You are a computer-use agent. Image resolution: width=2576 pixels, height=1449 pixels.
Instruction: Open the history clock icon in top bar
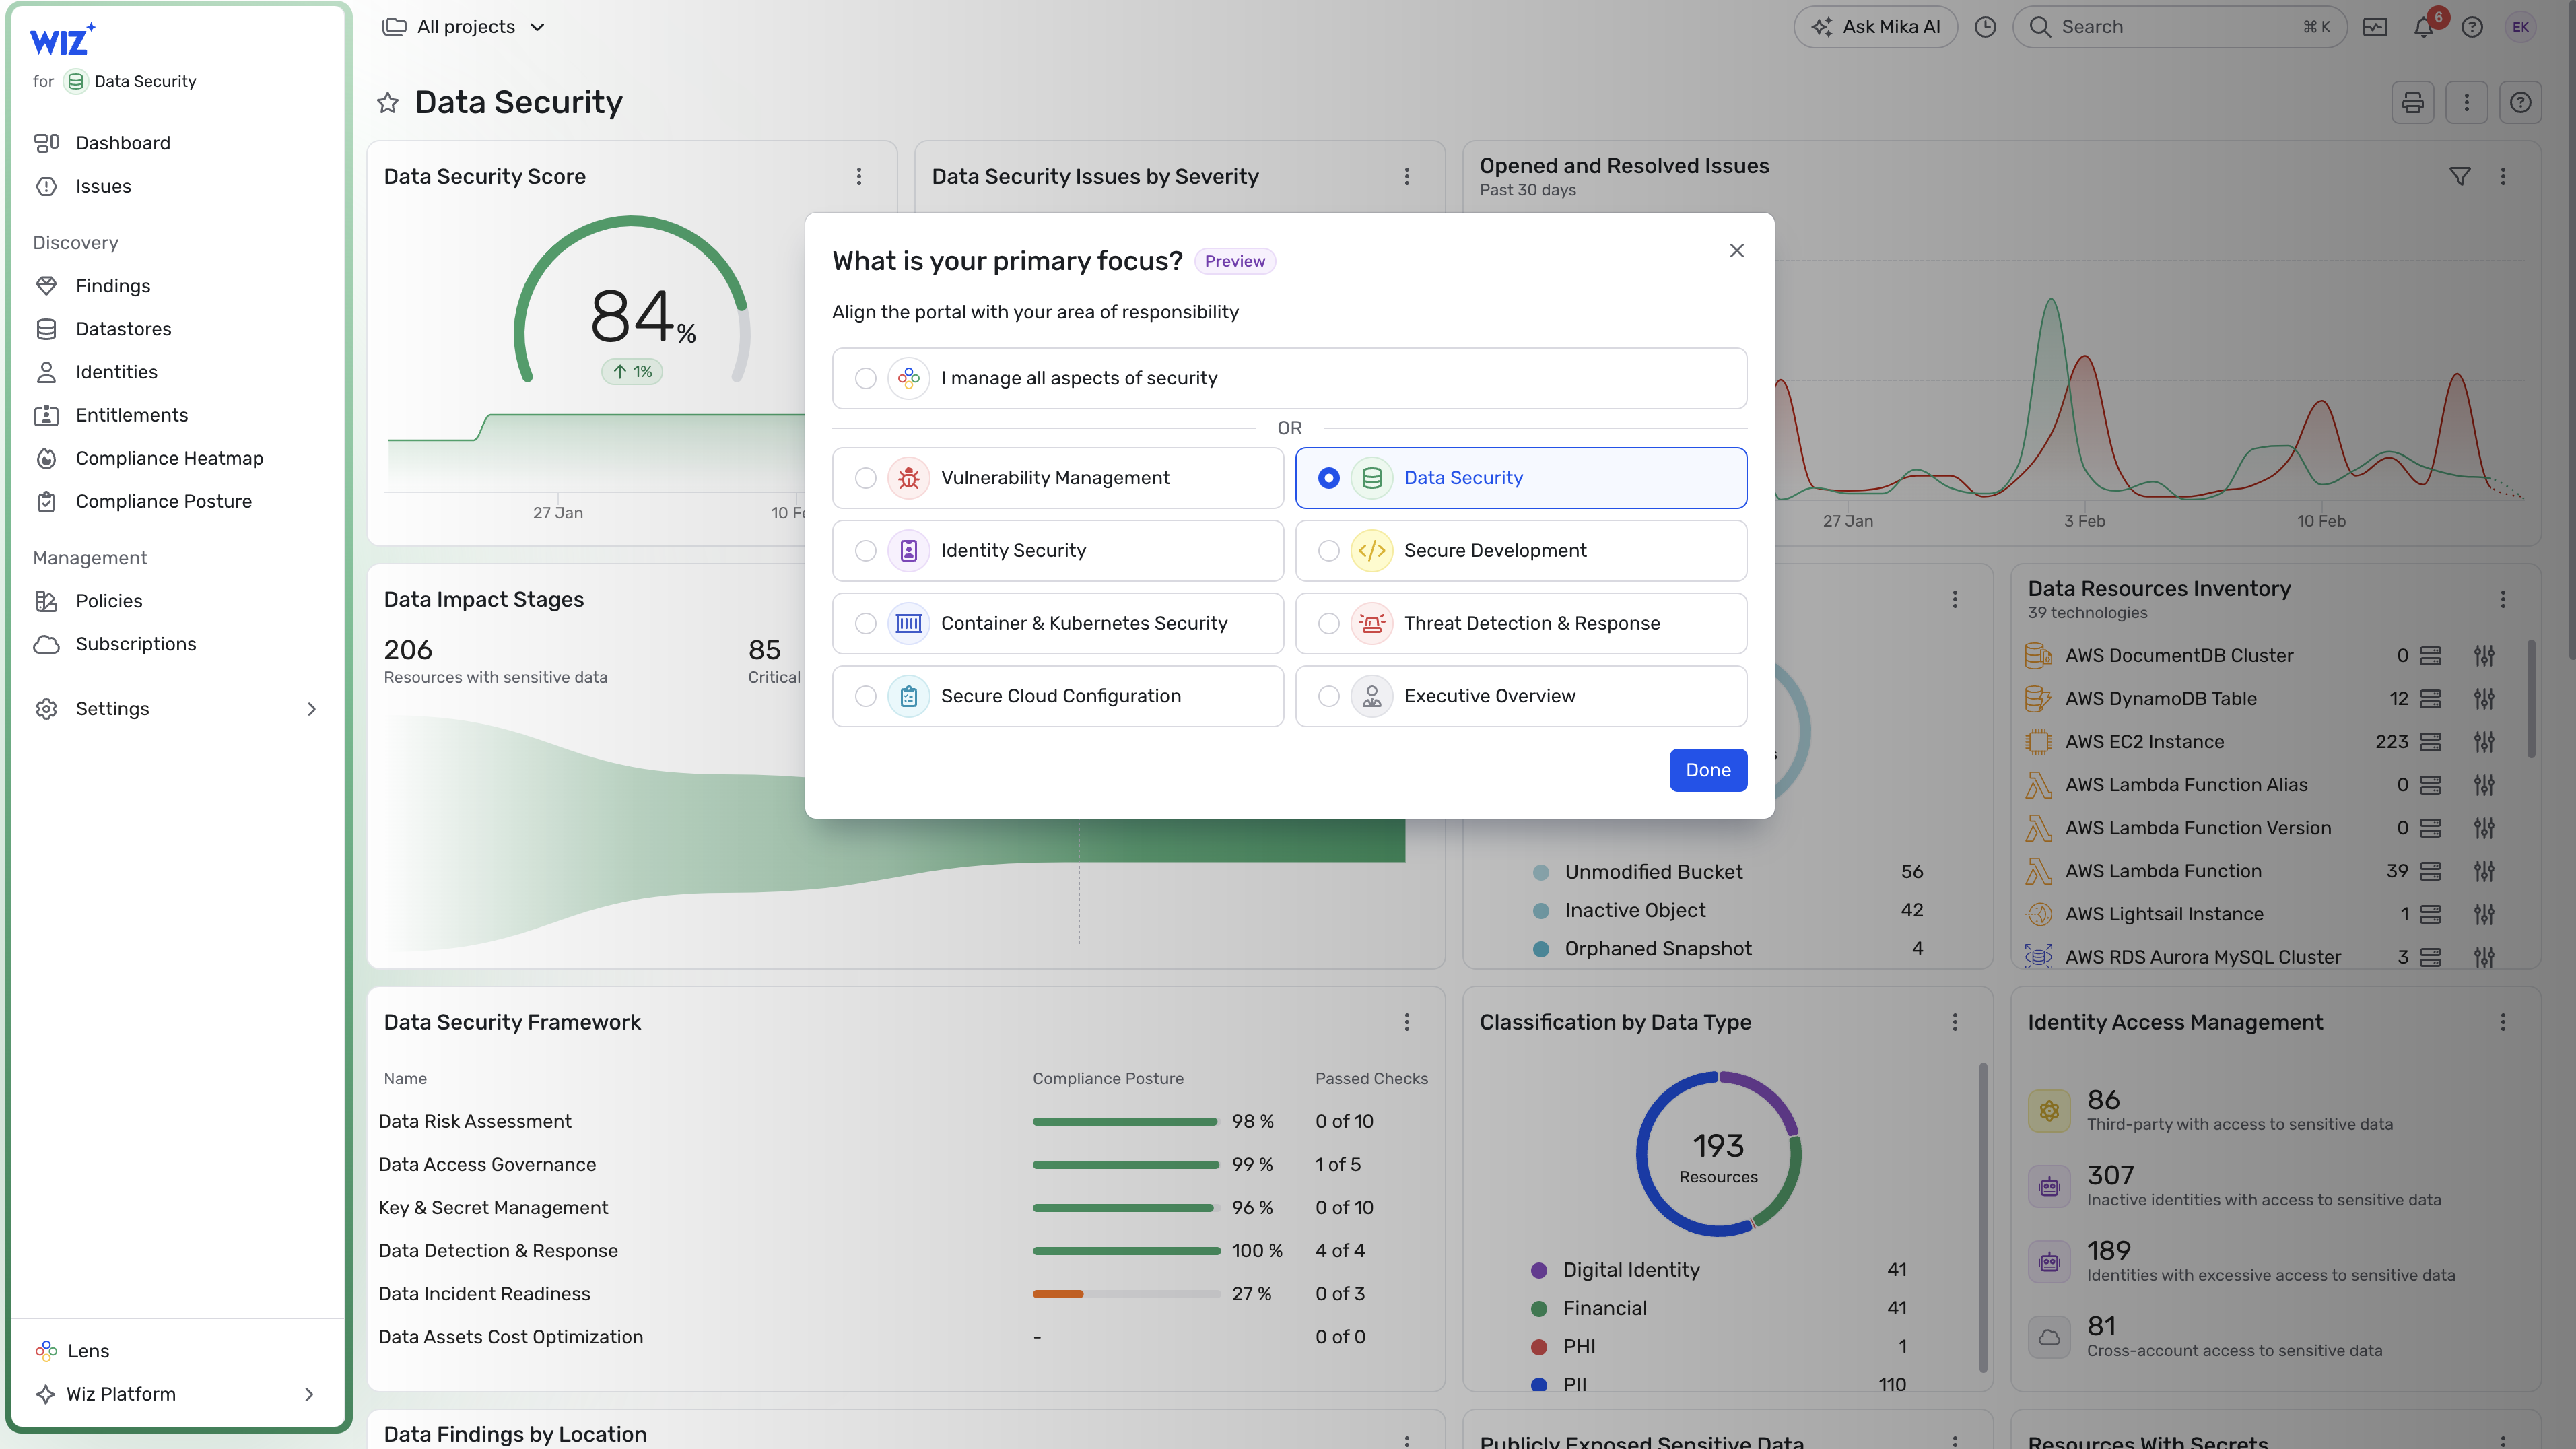(x=1985, y=27)
